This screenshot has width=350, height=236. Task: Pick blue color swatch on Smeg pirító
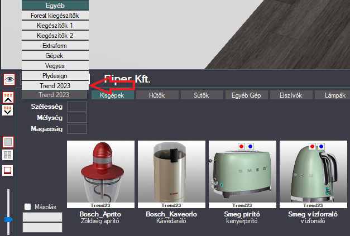(x=250, y=146)
